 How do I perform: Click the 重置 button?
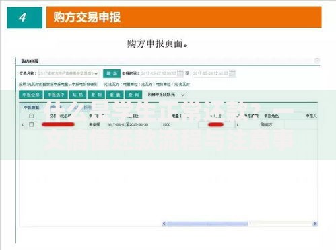coord(115,95)
